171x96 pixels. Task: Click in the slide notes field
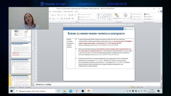(98, 84)
